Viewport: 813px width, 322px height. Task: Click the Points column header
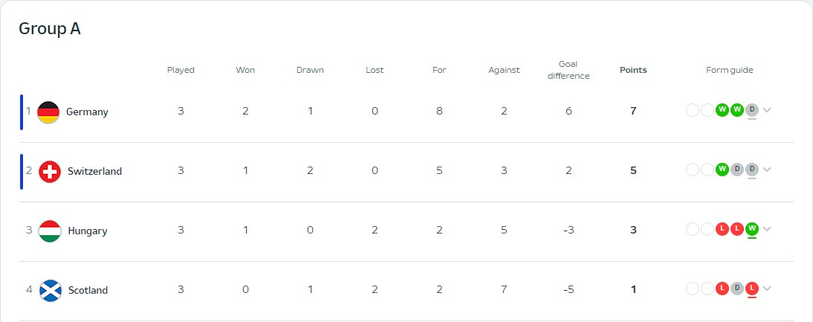[633, 70]
